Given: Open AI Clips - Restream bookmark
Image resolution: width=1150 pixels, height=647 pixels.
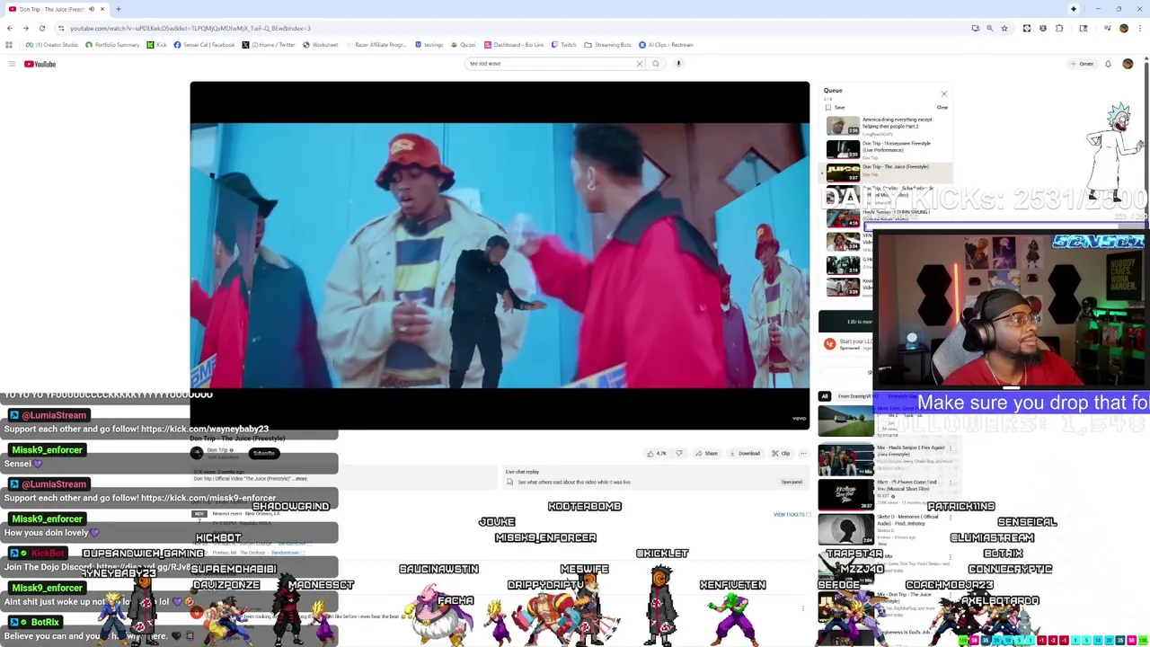Looking at the screenshot, I should [667, 45].
